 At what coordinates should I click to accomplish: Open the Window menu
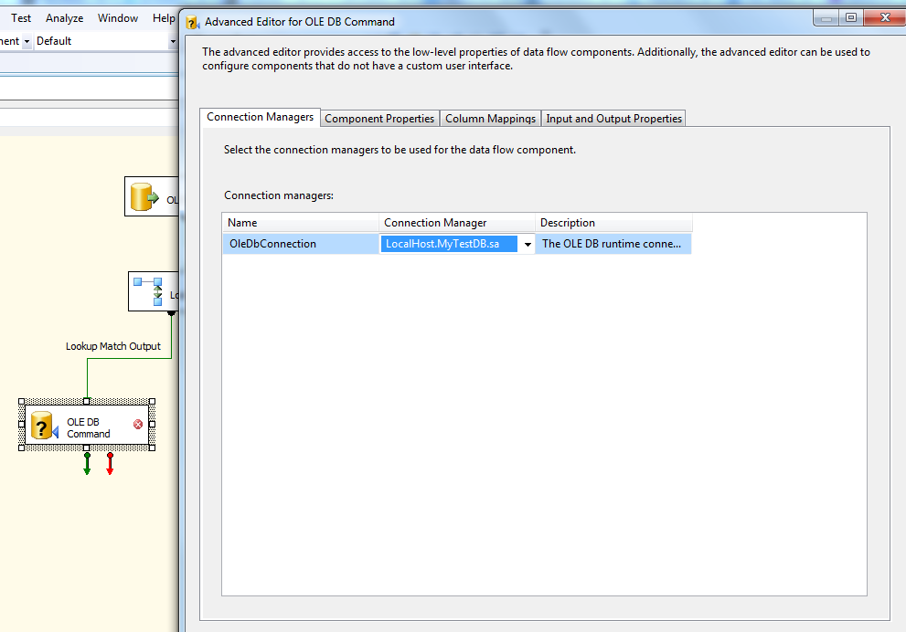(x=118, y=18)
